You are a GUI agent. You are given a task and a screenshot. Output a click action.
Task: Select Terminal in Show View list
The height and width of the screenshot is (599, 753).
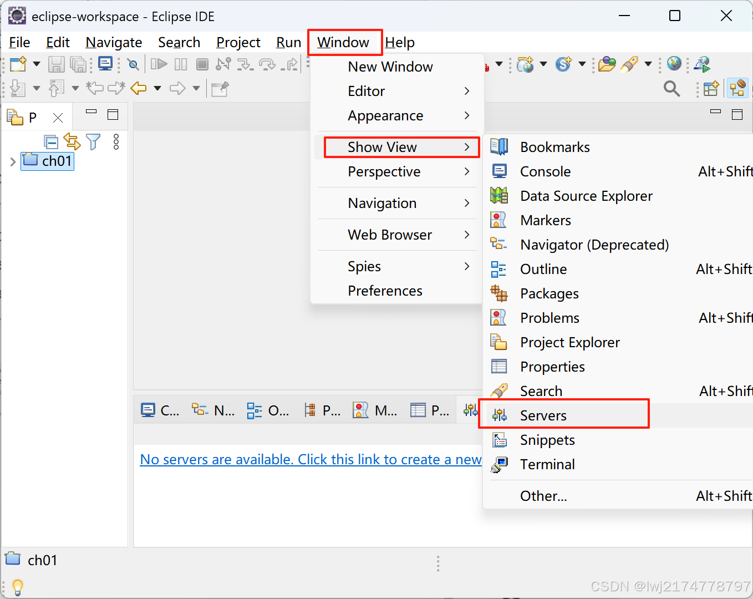(619, 464)
